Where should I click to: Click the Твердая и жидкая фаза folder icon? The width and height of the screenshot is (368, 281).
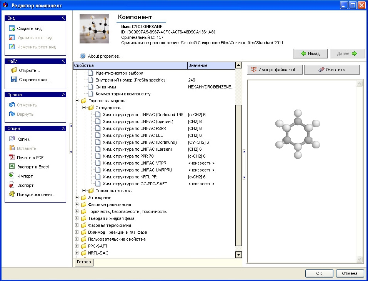[x=84, y=218]
